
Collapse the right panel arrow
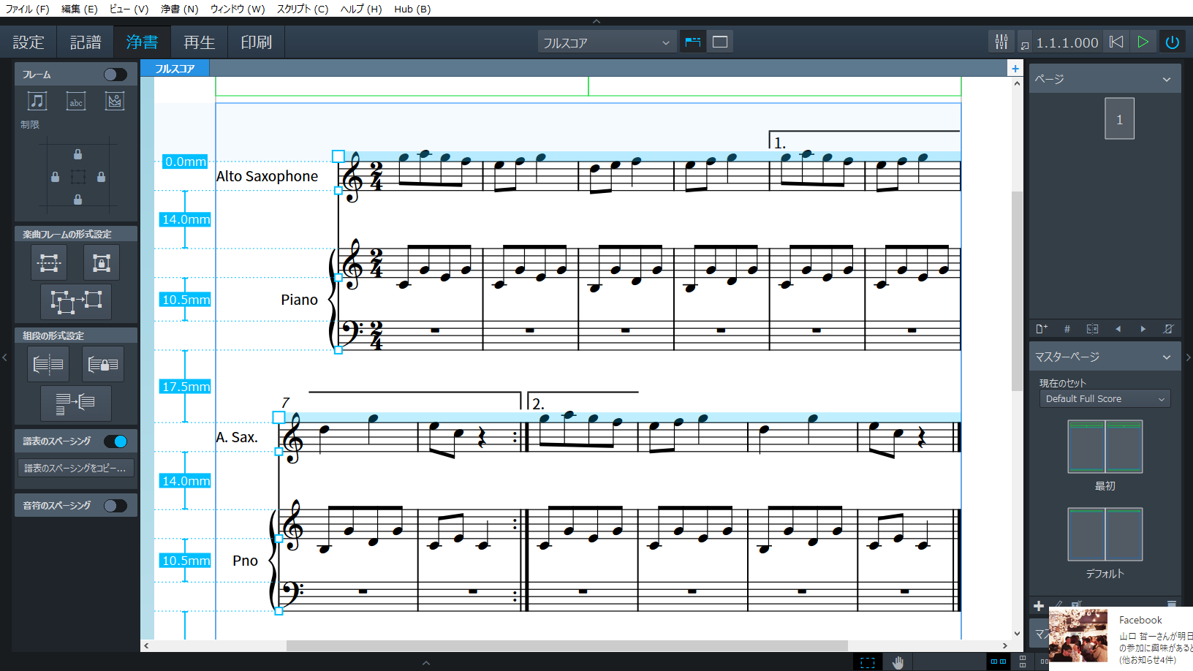[1188, 357]
